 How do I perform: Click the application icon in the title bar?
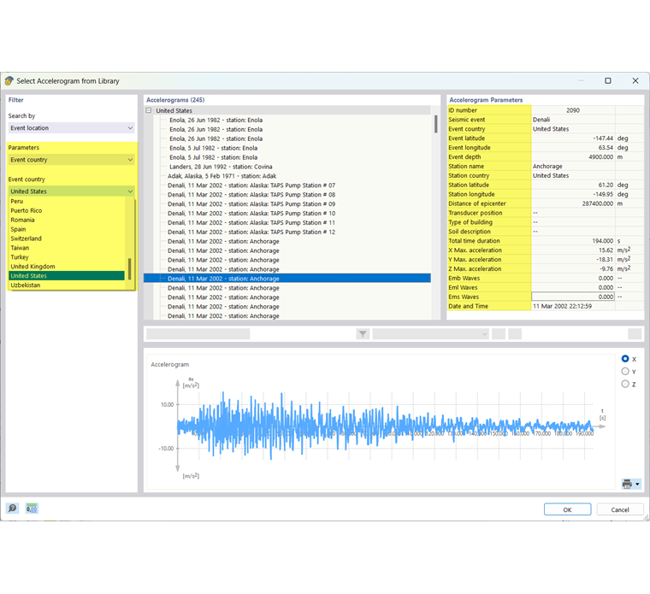click(9, 81)
